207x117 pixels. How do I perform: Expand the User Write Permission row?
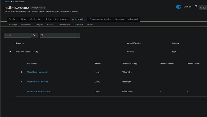pyautogui.click(x=22, y=82)
